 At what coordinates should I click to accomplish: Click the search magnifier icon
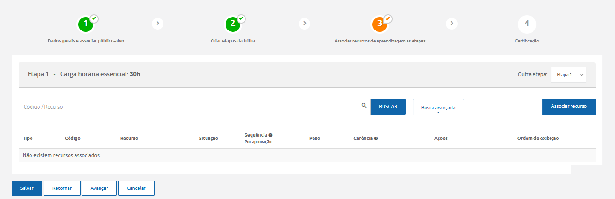[x=364, y=106]
